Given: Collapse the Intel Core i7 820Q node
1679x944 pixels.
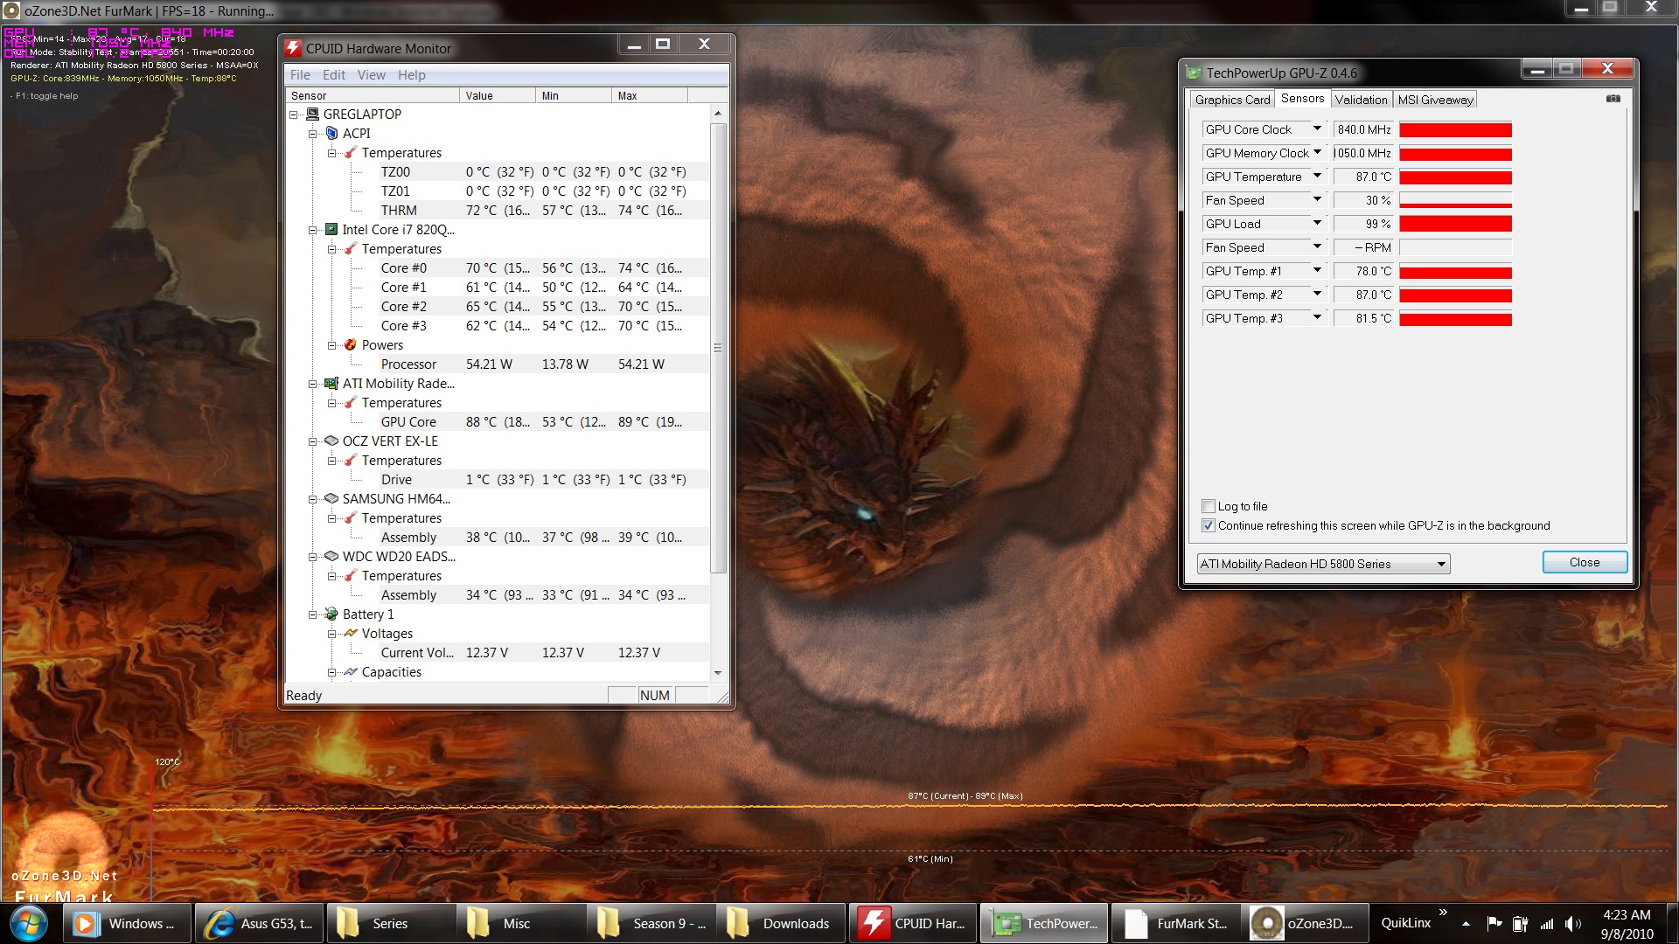Looking at the screenshot, I should coord(313,230).
